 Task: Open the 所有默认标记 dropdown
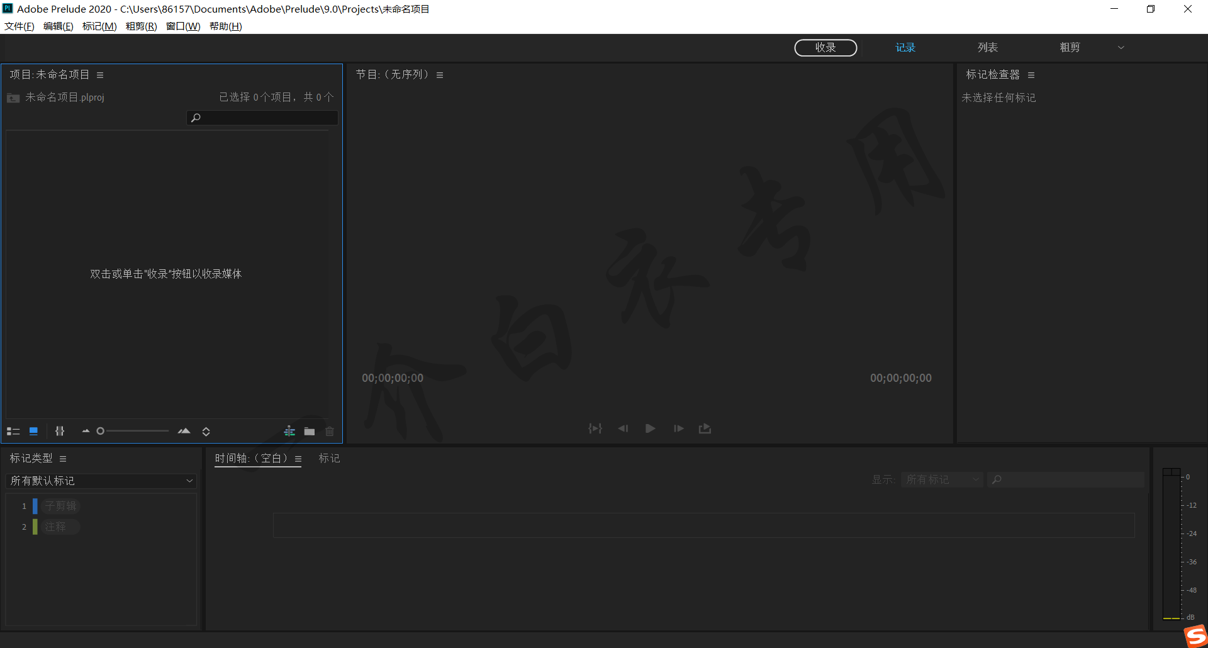(x=101, y=481)
